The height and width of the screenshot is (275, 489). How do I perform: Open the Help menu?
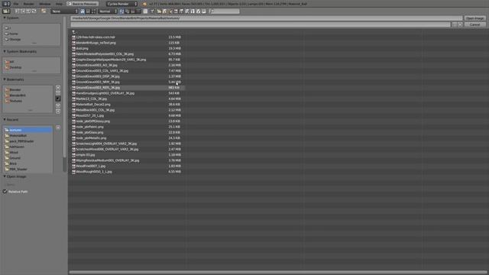coord(59,4)
